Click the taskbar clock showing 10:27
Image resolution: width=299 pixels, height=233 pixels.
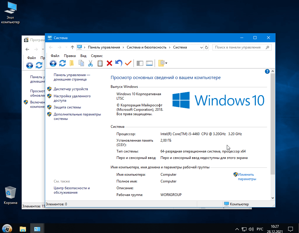(275, 229)
